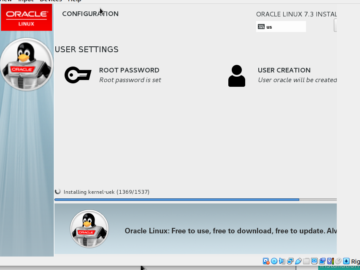Click the VirtualBox hard disk activity icon

pyautogui.click(x=266, y=261)
